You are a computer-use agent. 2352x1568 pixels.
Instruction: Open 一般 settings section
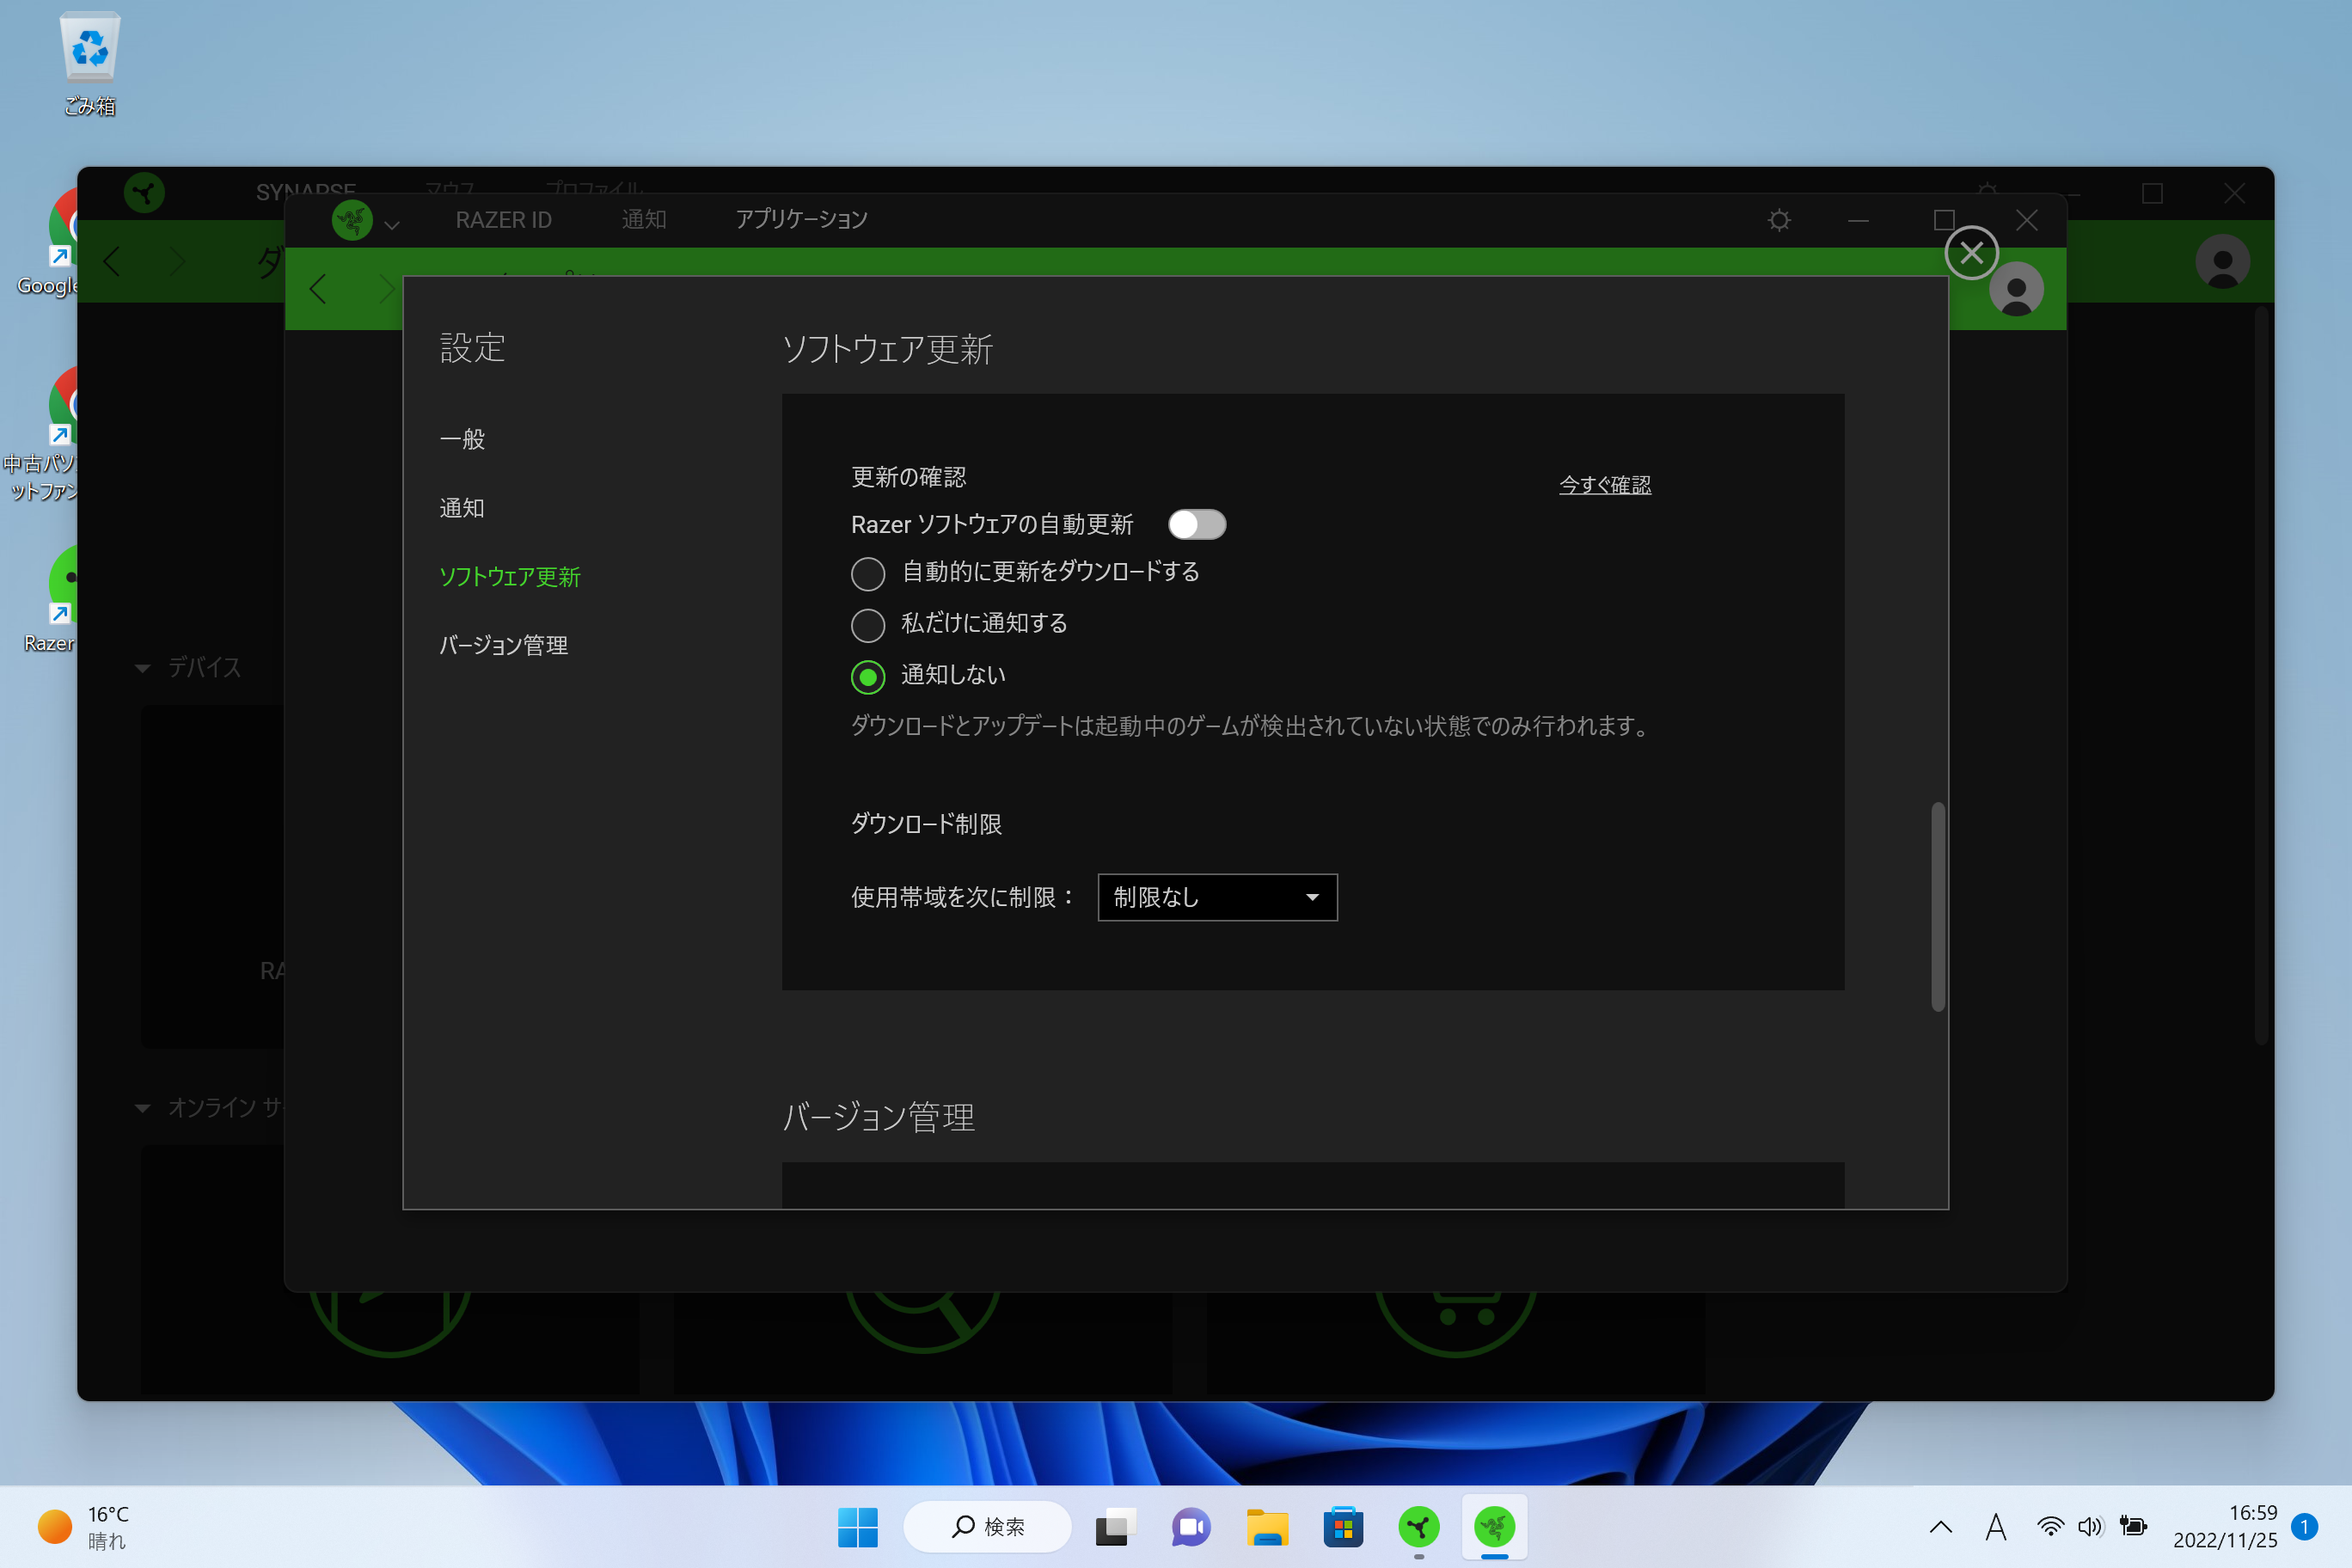[462, 439]
